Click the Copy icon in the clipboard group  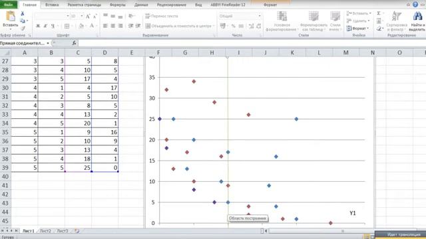pos(23,21)
